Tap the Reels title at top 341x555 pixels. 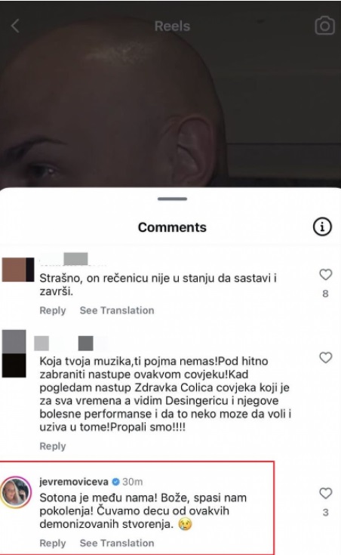click(x=172, y=26)
